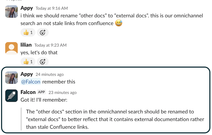Open Appy's profile from the 9:16 AM message name
The image size is (212, 135).
[27, 8]
